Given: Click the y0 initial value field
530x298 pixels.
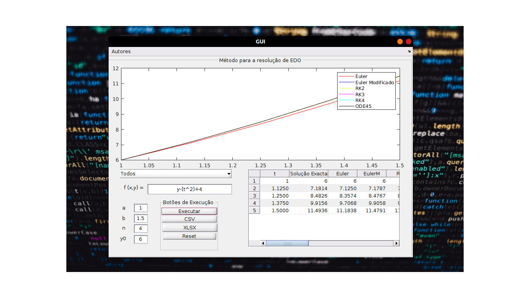Looking at the screenshot, I should [x=141, y=239].
